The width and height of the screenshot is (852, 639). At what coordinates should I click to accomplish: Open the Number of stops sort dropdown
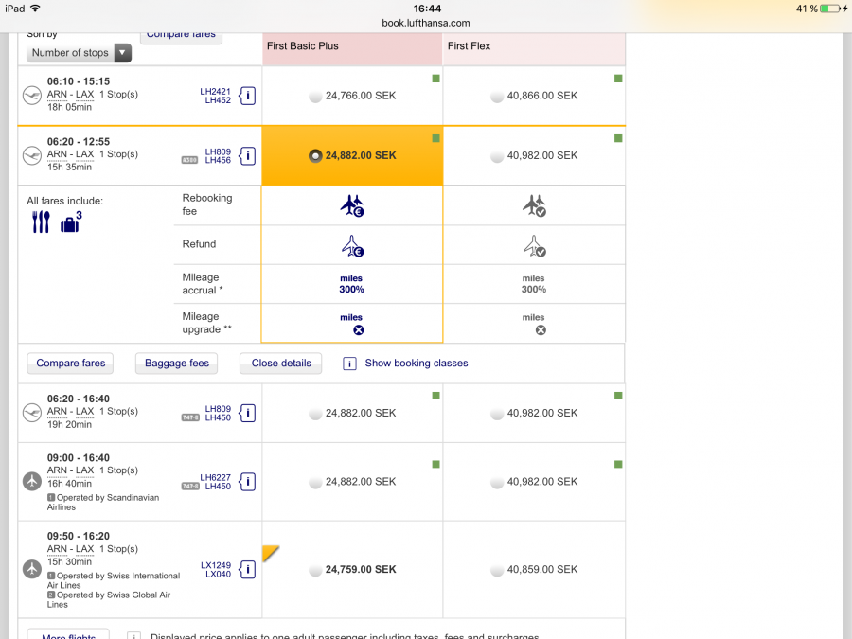click(79, 53)
